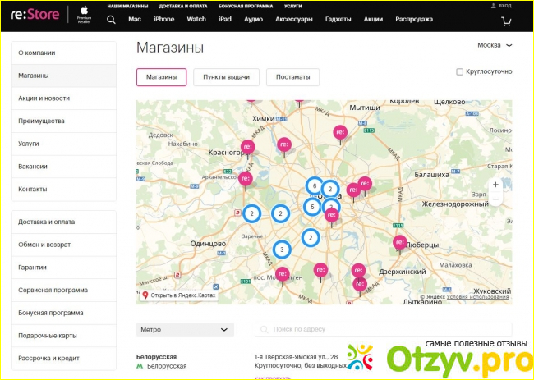This screenshot has width=534, height=380.
Task: Open the Москва city dropdown
Action: coord(494,45)
